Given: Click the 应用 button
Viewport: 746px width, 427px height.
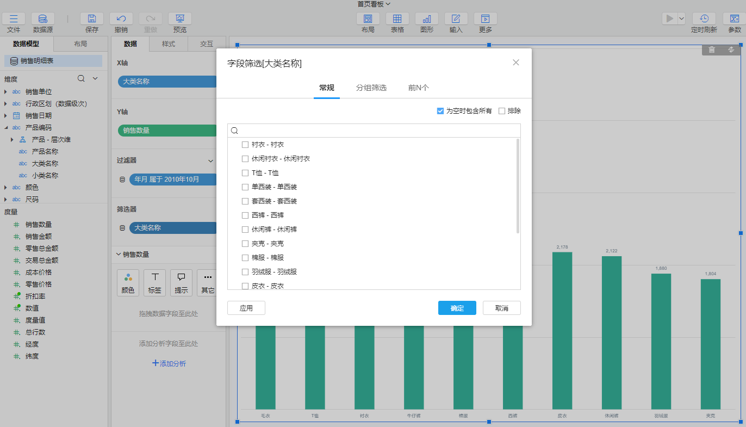Looking at the screenshot, I should click(x=246, y=308).
